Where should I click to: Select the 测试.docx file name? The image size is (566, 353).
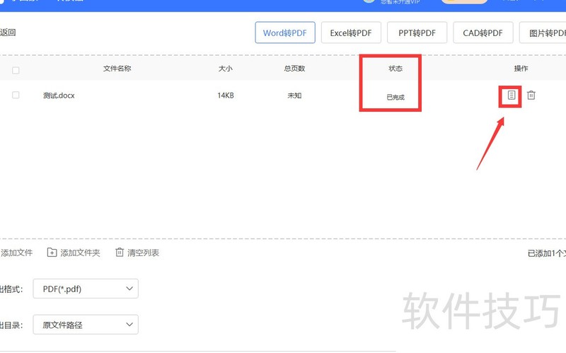[x=59, y=96]
